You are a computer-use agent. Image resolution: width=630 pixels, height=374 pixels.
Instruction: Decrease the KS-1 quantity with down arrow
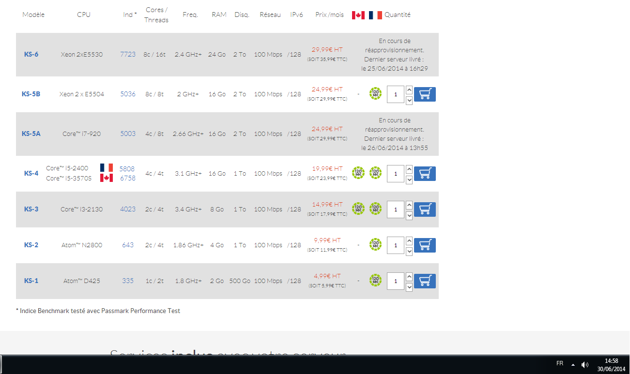coord(409,287)
